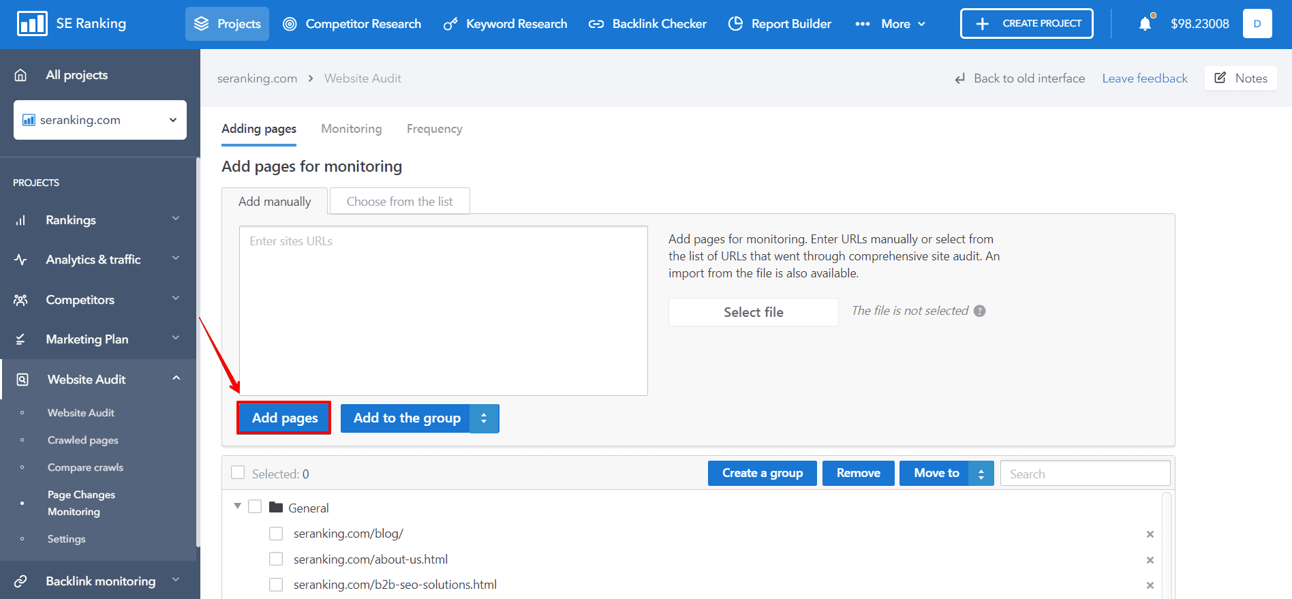Click the seranking.com breadcrumb link

point(258,78)
